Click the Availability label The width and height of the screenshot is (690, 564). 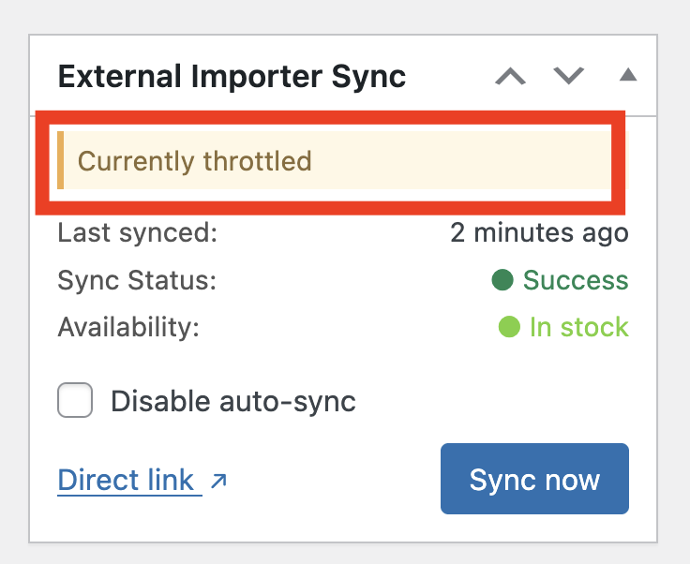(128, 327)
